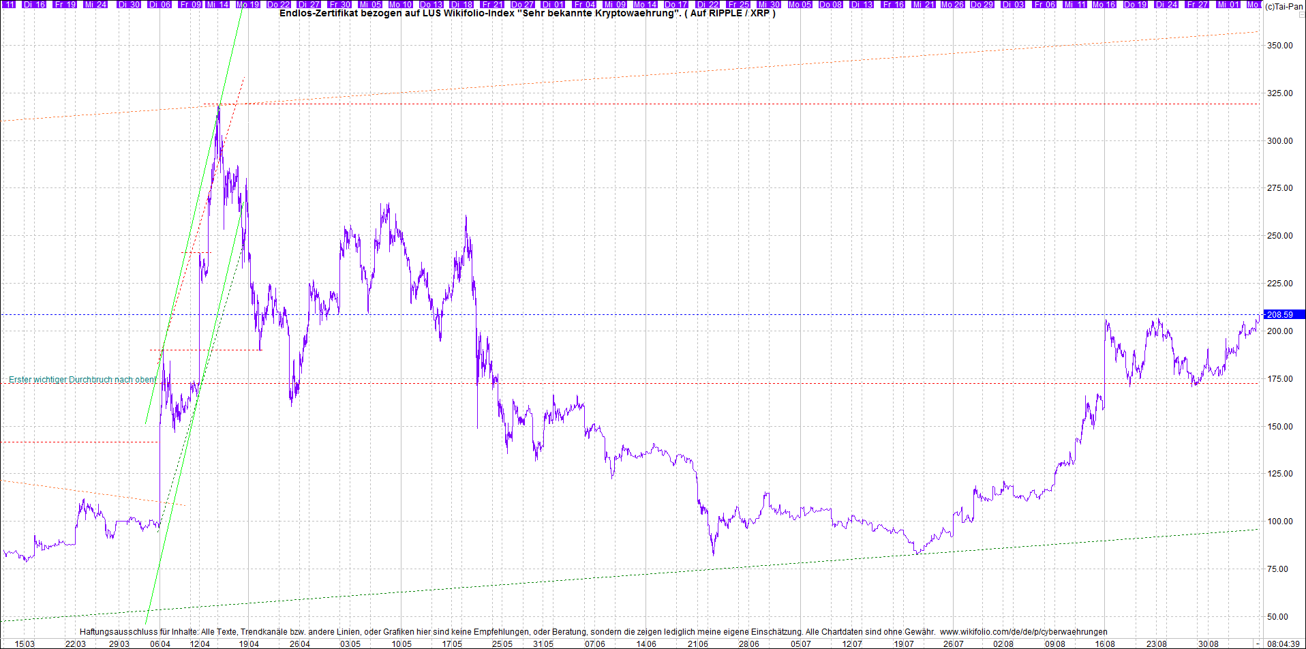The height and width of the screenshot is (649, 1306).
Task: Click the 350.00 price axis label
Action: pyautogui.click(x=1279, y=46)
